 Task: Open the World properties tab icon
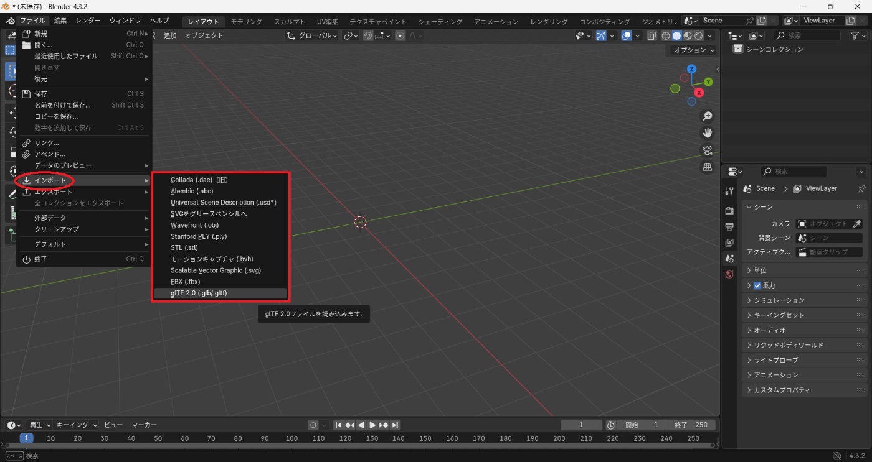click(729, 274)
